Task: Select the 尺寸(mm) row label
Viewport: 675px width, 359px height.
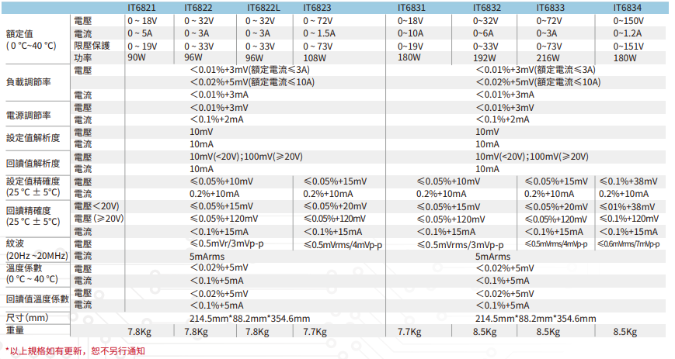Action: point(27,318)
